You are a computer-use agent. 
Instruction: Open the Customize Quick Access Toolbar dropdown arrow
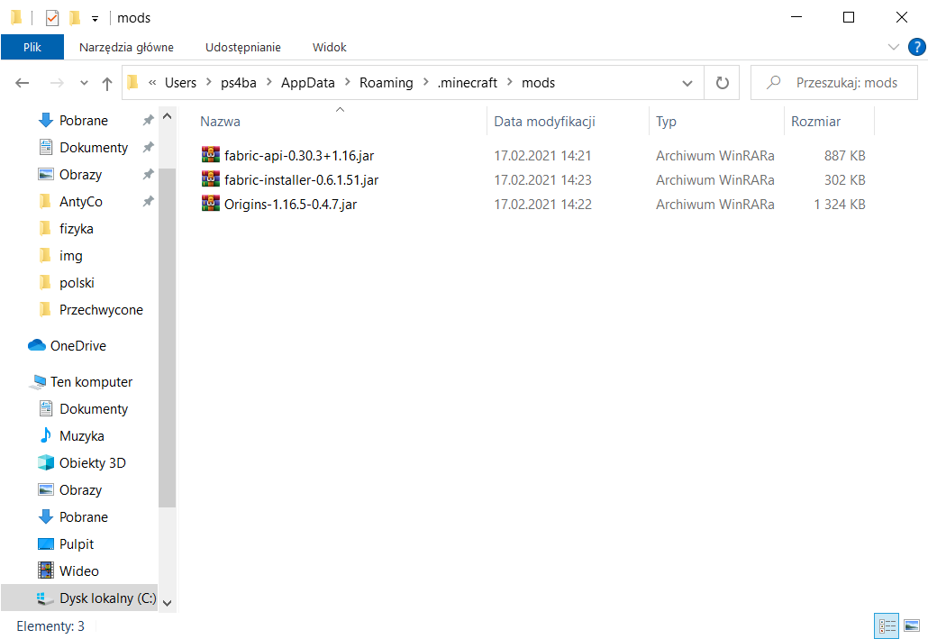(x=95, y=19)
